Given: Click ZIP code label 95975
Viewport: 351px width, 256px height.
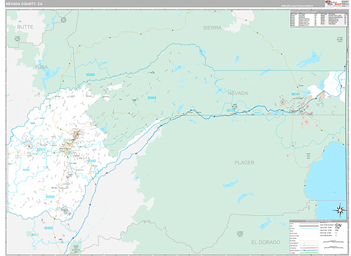Looking at the screenshot, I should (41, 149).
